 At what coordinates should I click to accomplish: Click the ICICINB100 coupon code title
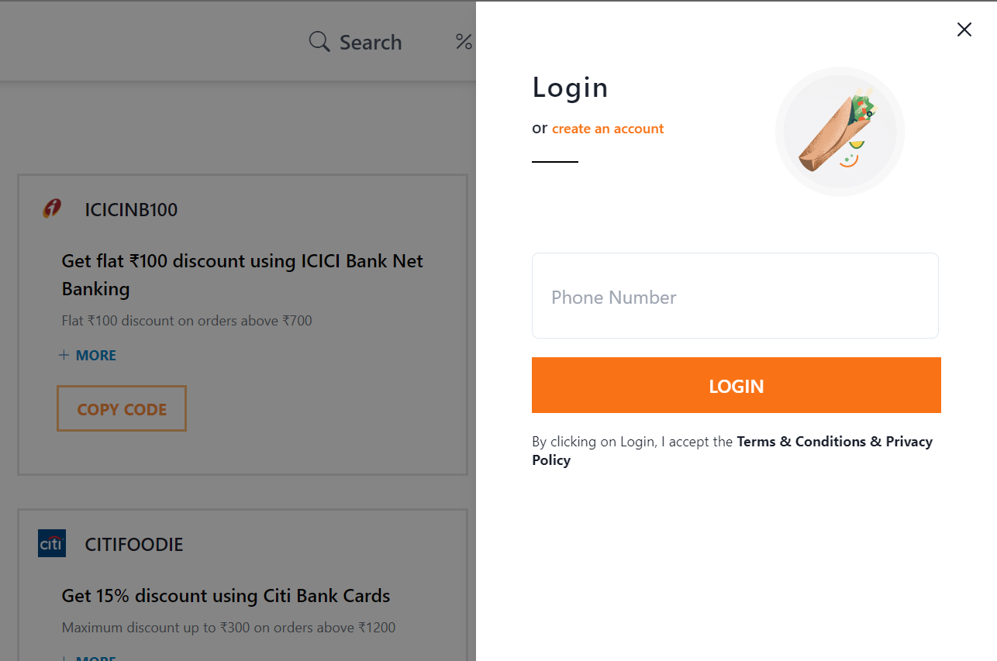(131, 210)
